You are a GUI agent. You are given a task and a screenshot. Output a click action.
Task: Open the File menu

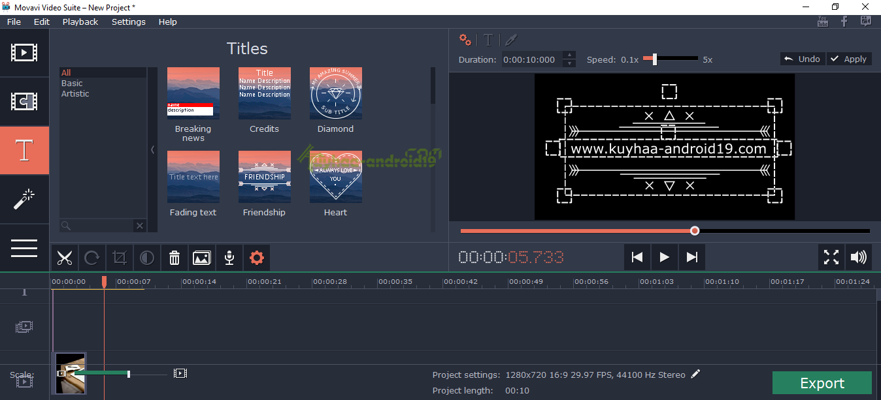click(14, 22)
